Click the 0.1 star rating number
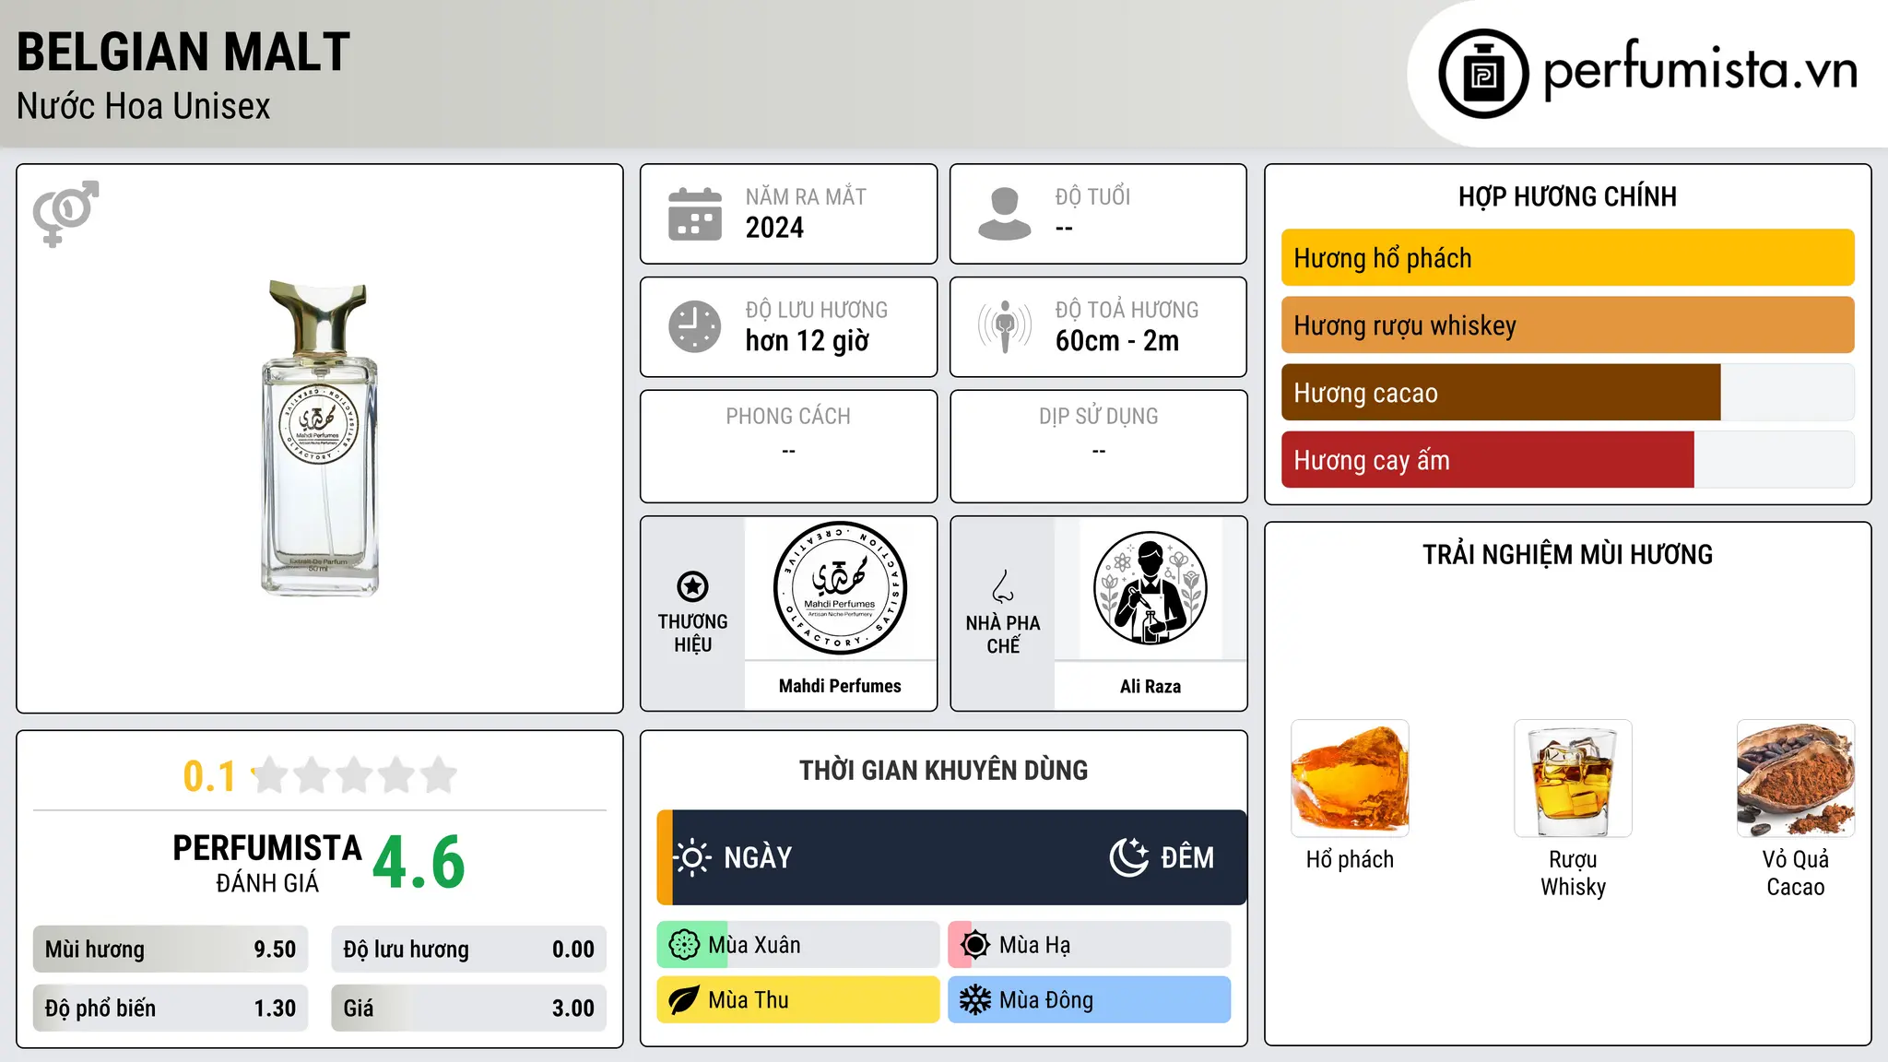1888x1062 pixels. coord(209,776)
